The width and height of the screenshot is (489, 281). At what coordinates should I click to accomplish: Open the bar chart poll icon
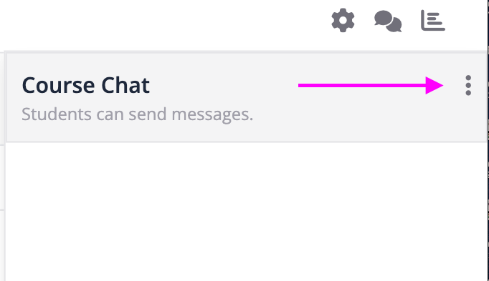pyautogui.click(x=433, y=21)
